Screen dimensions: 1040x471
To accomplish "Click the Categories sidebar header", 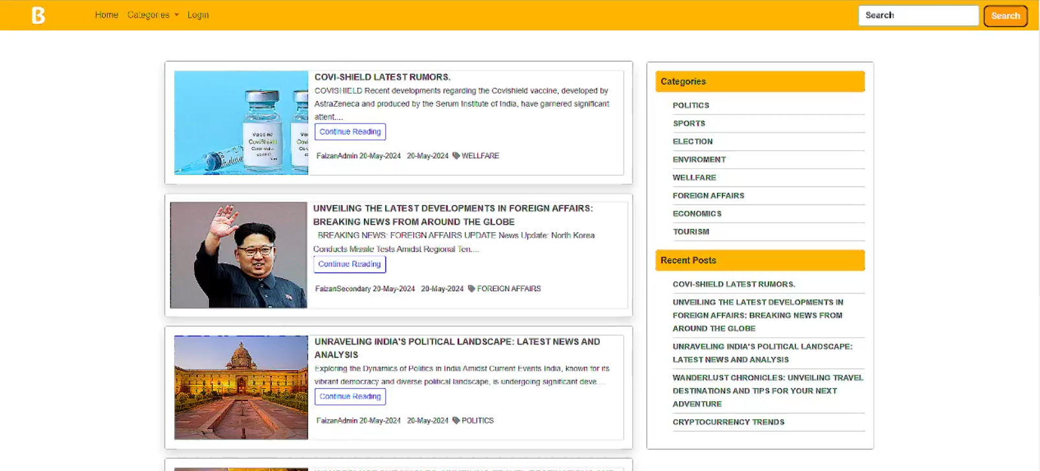I will (x=760, y=82).
